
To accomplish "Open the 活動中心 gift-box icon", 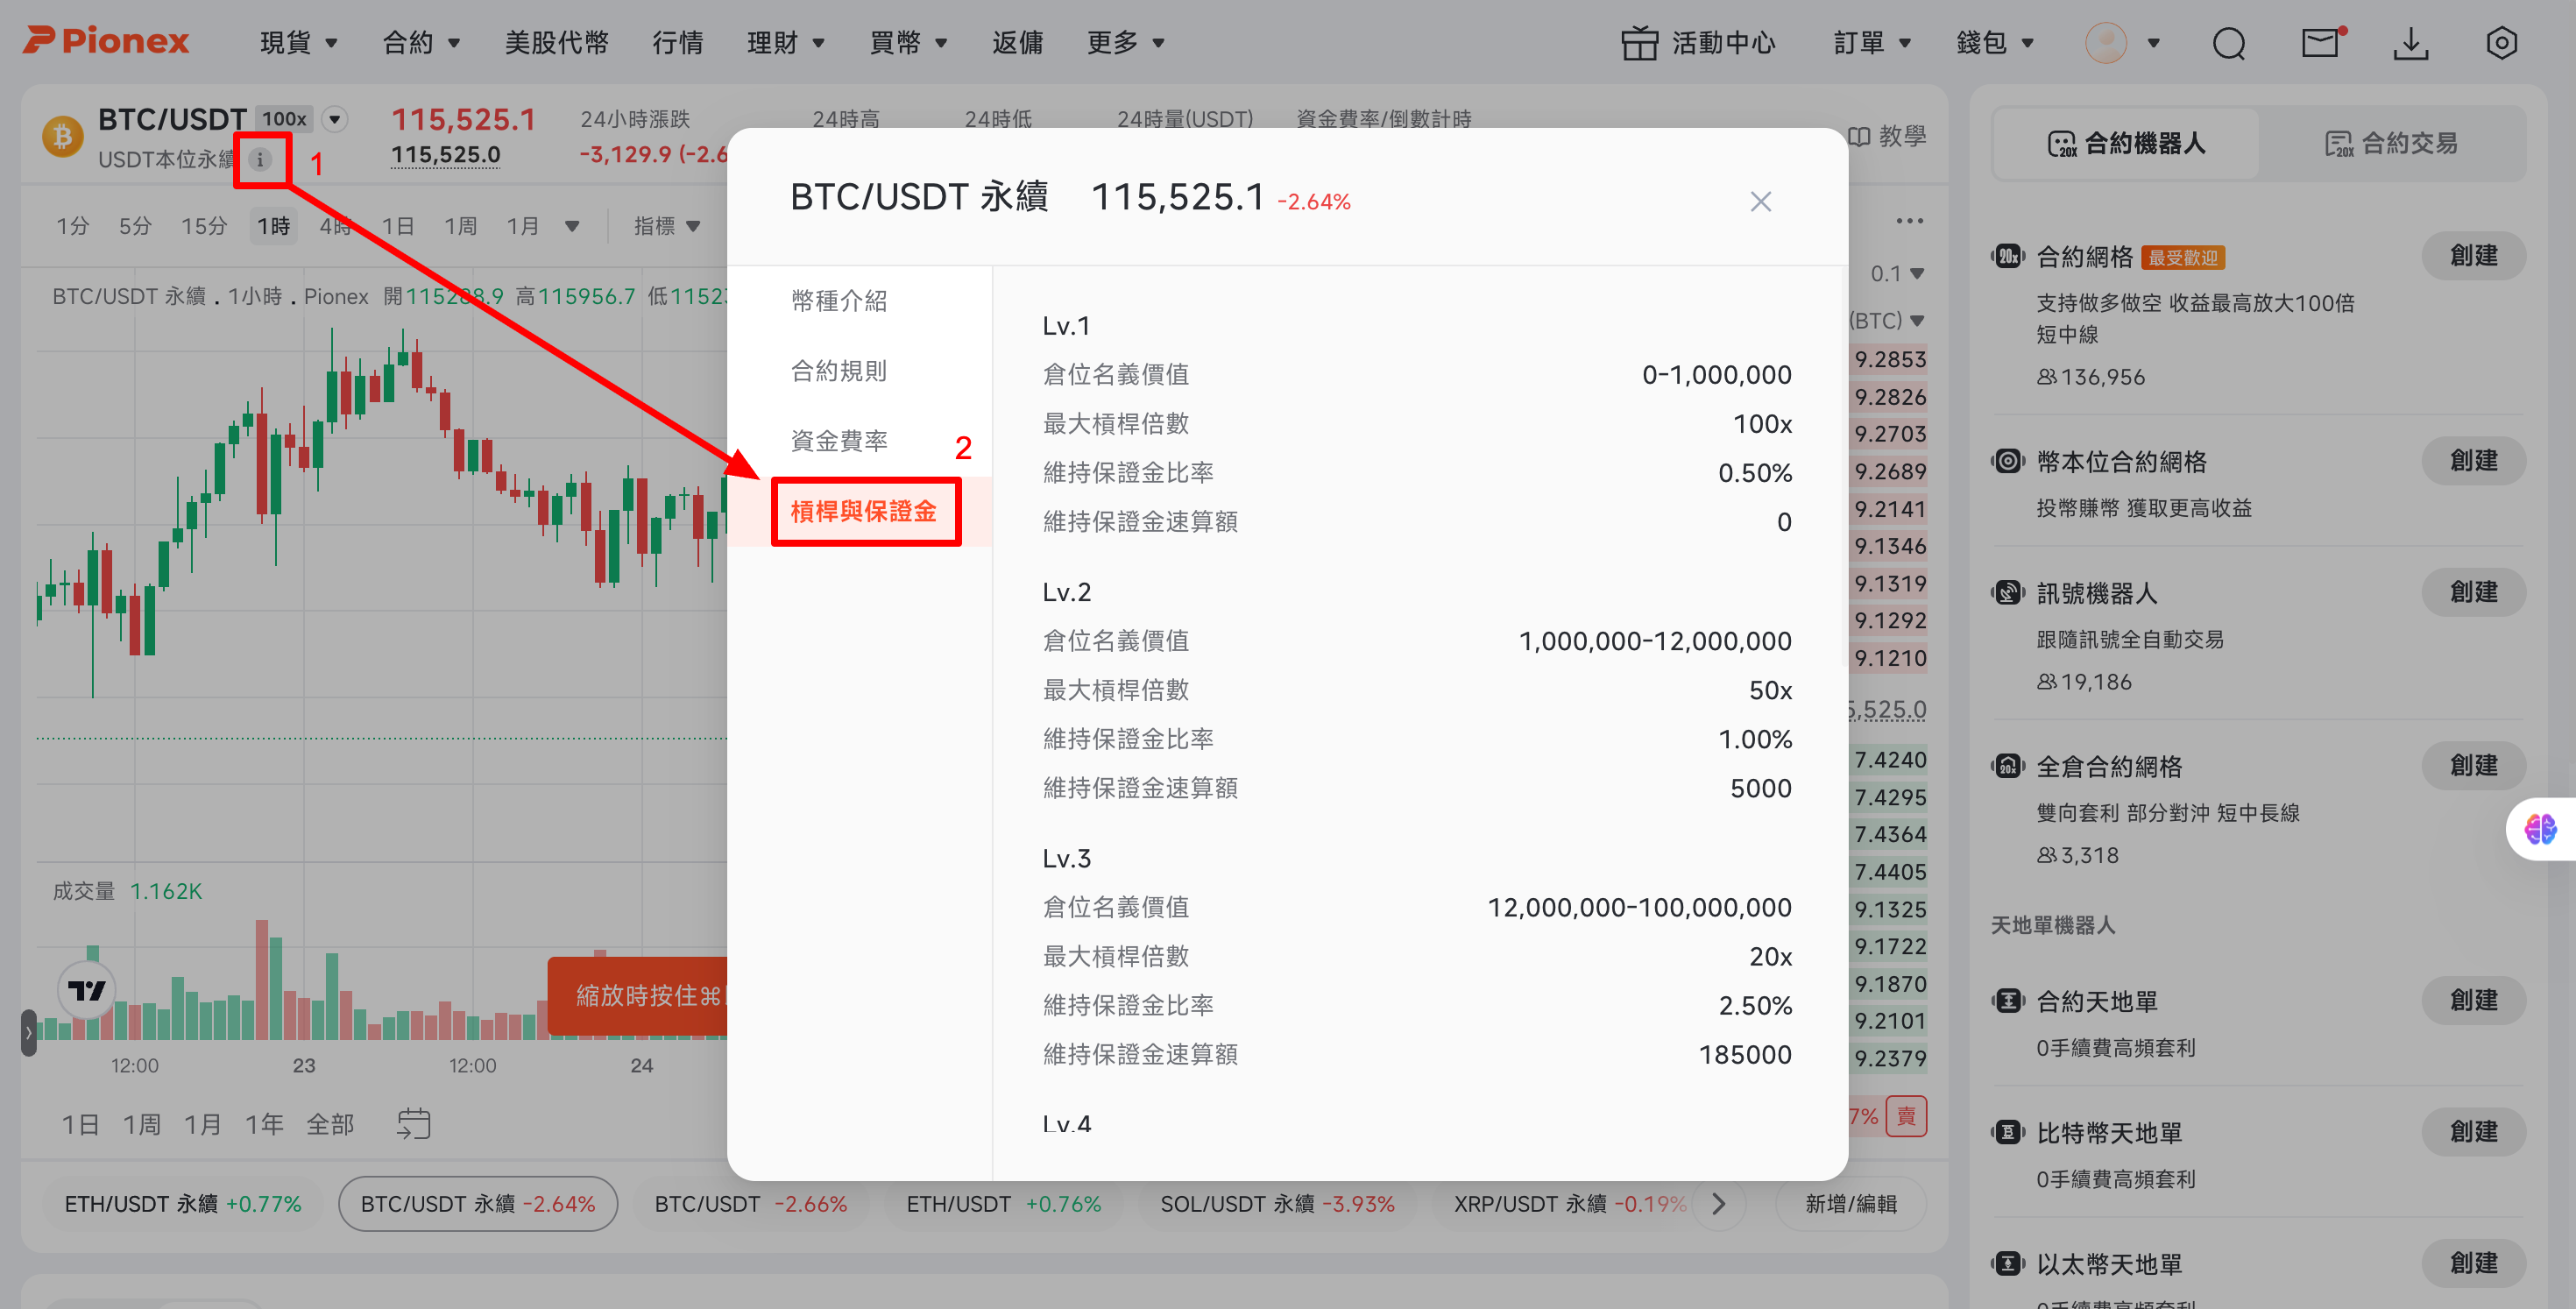I will tap(1640, 43).
